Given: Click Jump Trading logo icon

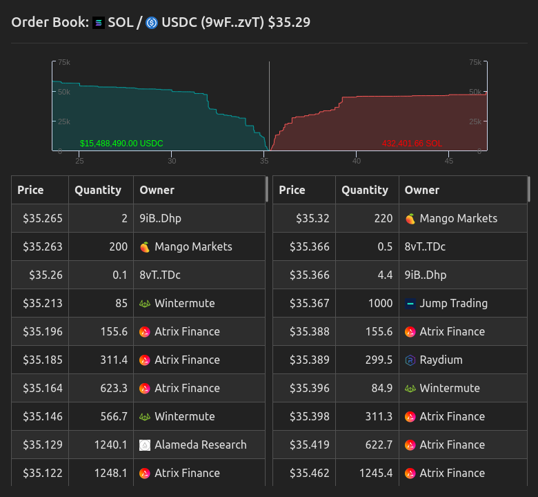Looking at the screenshot, I should 410,304.
